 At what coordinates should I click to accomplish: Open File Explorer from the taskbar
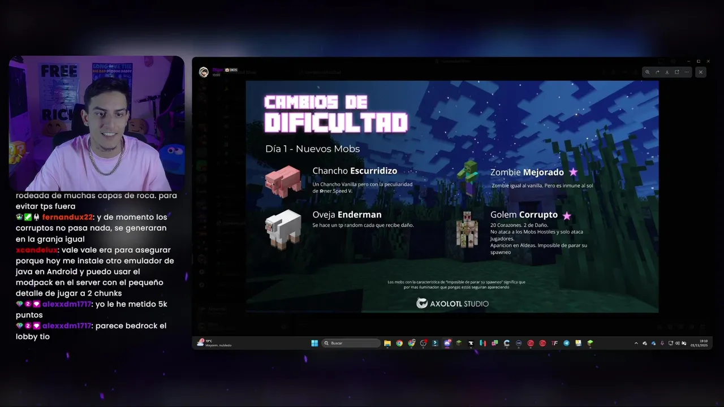[387, 343]
